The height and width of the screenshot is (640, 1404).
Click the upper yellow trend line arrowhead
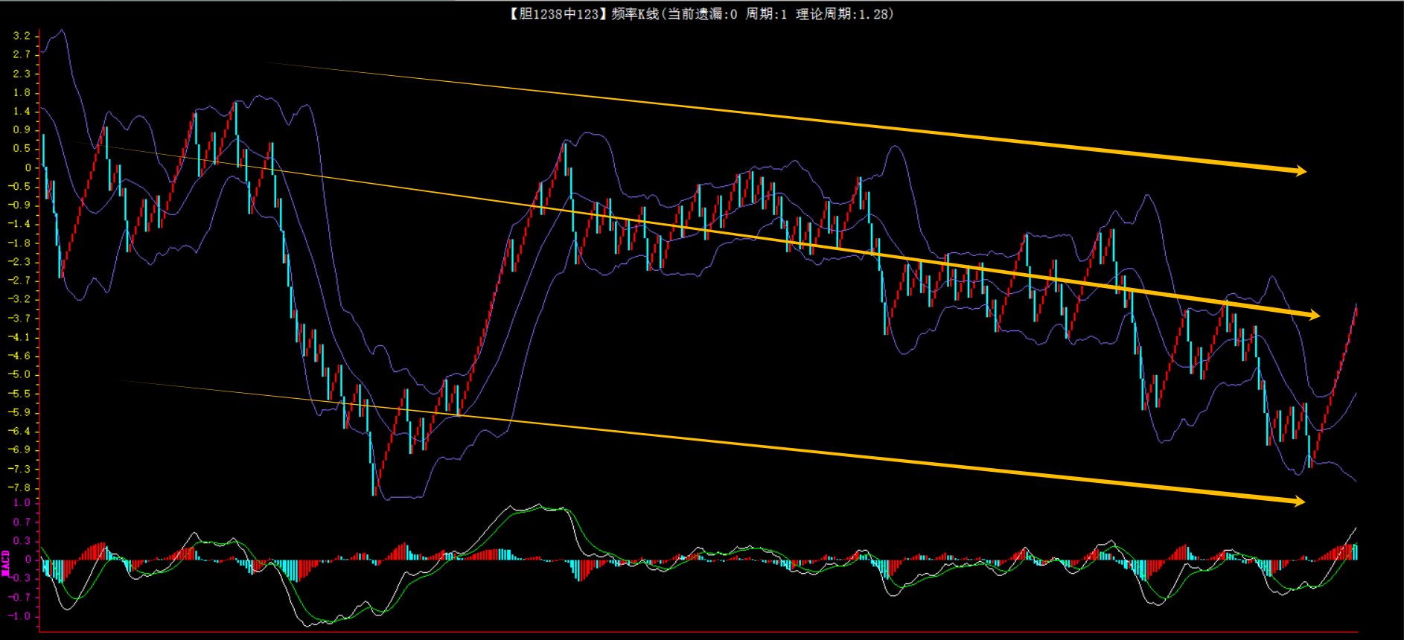1300,171
